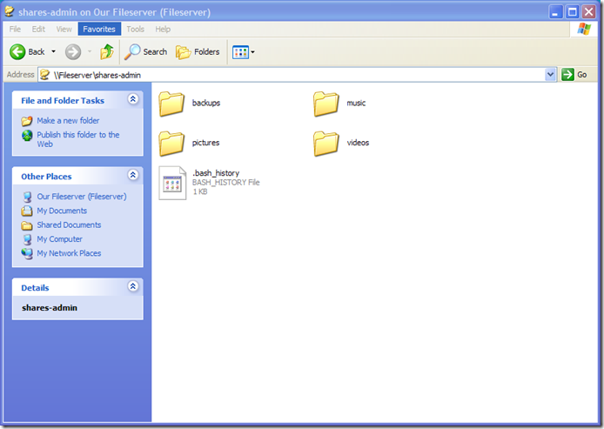This screenshot has height=429, width=604.
Task: Open the Back history dropdown arrow
Action: point(54,51)
